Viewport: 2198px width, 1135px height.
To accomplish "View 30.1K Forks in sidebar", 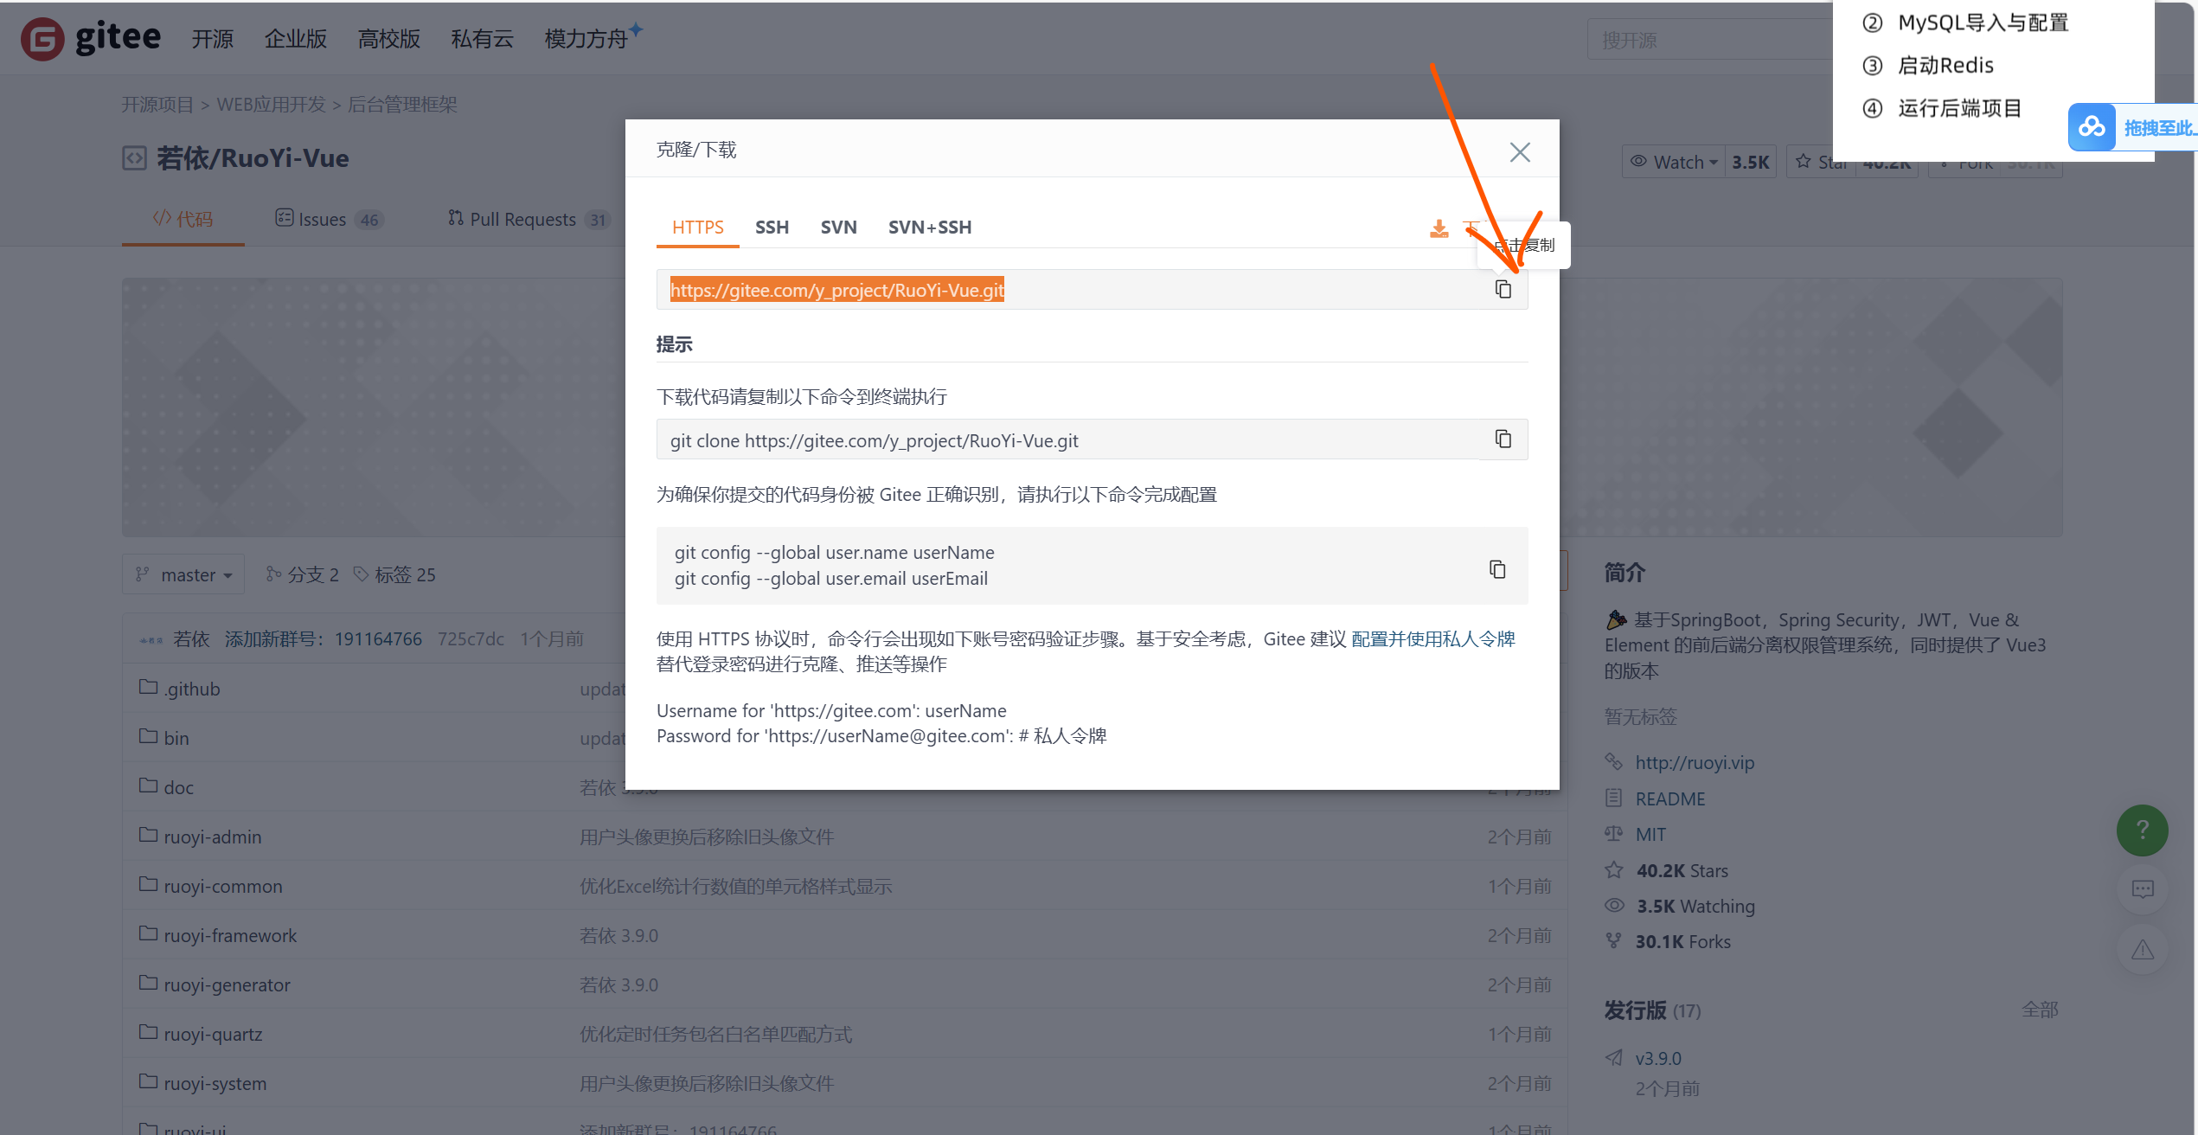I will 1683,941.
